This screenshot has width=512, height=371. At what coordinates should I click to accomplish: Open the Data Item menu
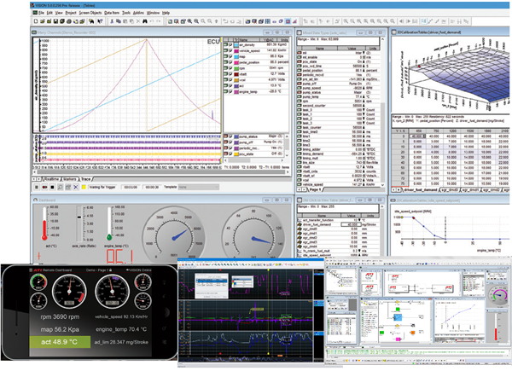112,13
